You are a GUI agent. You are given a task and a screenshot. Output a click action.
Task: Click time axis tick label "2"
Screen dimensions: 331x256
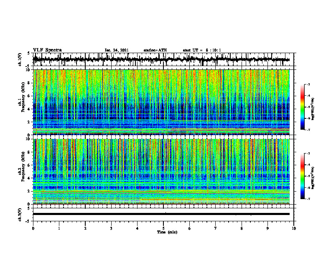point(85,228)
